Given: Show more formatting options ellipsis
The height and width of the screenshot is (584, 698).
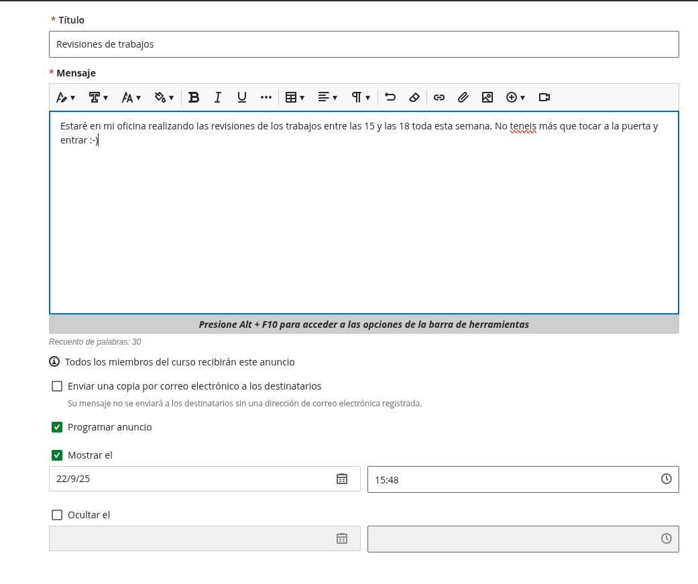Looking at the screenshot, I should tap(266, 97).
